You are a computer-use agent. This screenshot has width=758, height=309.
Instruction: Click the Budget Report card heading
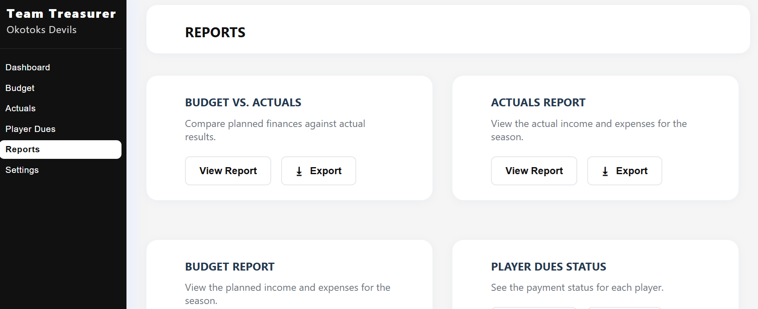[x=229, y=267]
